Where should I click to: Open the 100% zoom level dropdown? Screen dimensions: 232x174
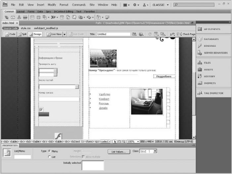pyautogui.click(x=138, y=142)
